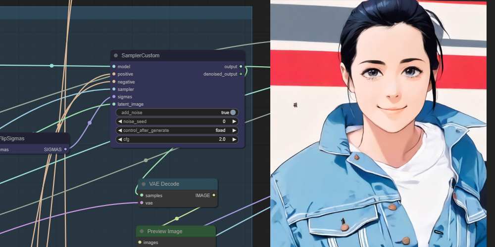This screenshot has height=247, width=495.
Task: Decrease cfg value with the left arrow
Action: pyautogui.click(x=120, y=139)
